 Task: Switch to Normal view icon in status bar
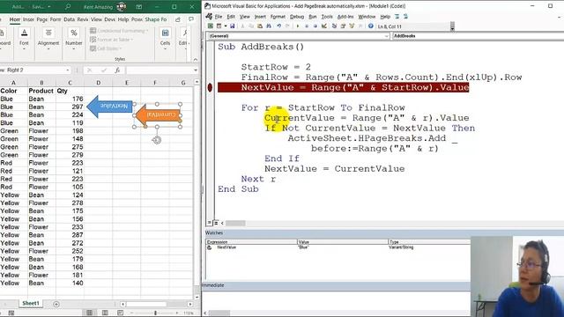(90, 313)
